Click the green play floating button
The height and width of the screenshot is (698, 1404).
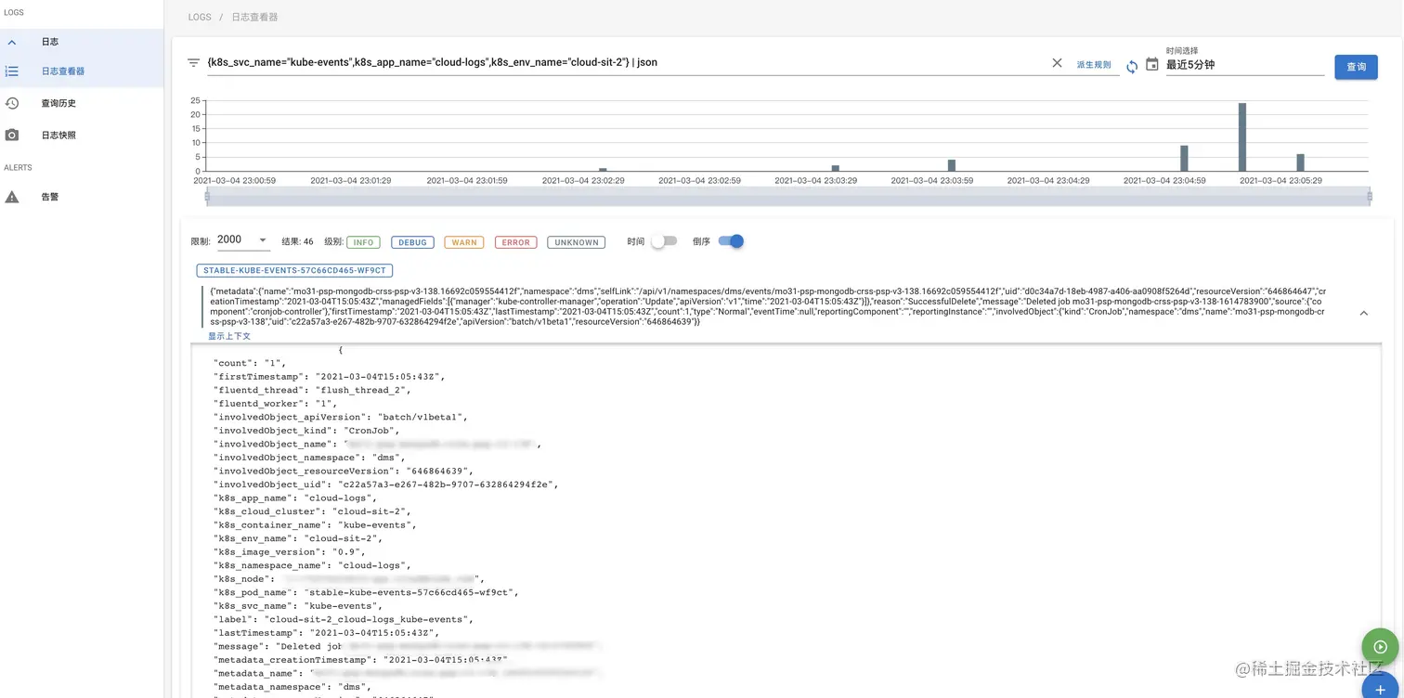click(x=1380, y=647)
